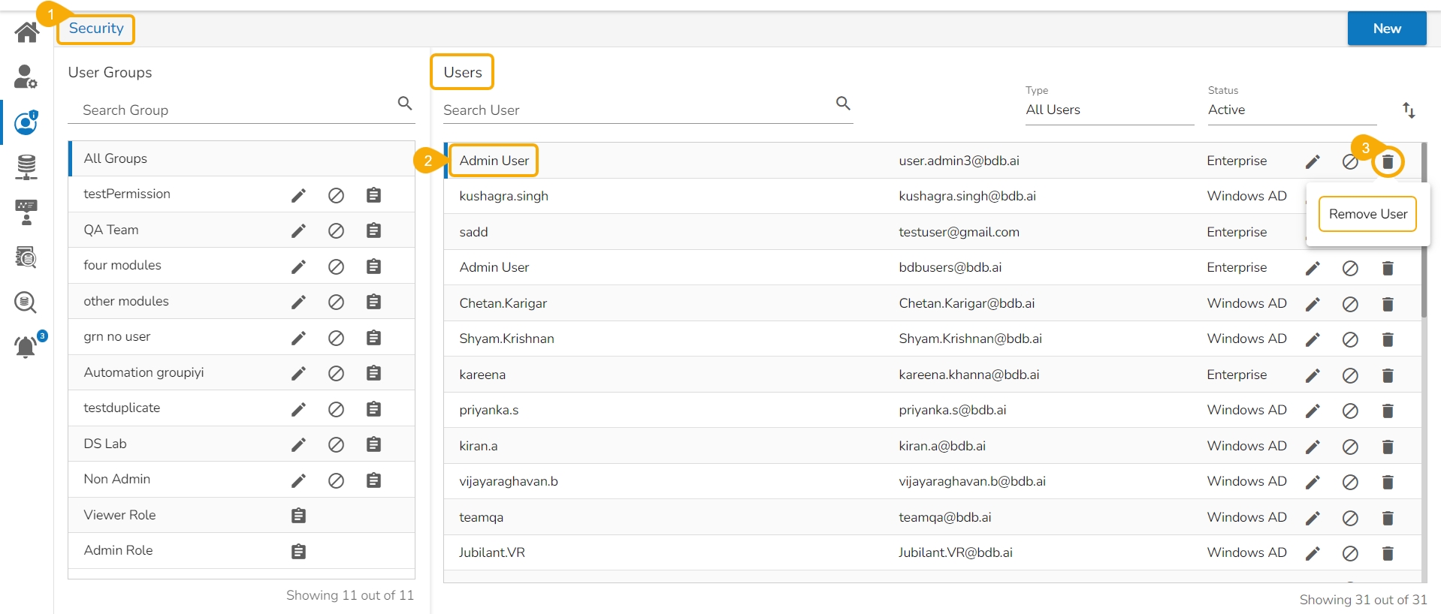Open the notifications bell in sidebar
This screenshot has height=614, width=1441.
click(26, 347)
